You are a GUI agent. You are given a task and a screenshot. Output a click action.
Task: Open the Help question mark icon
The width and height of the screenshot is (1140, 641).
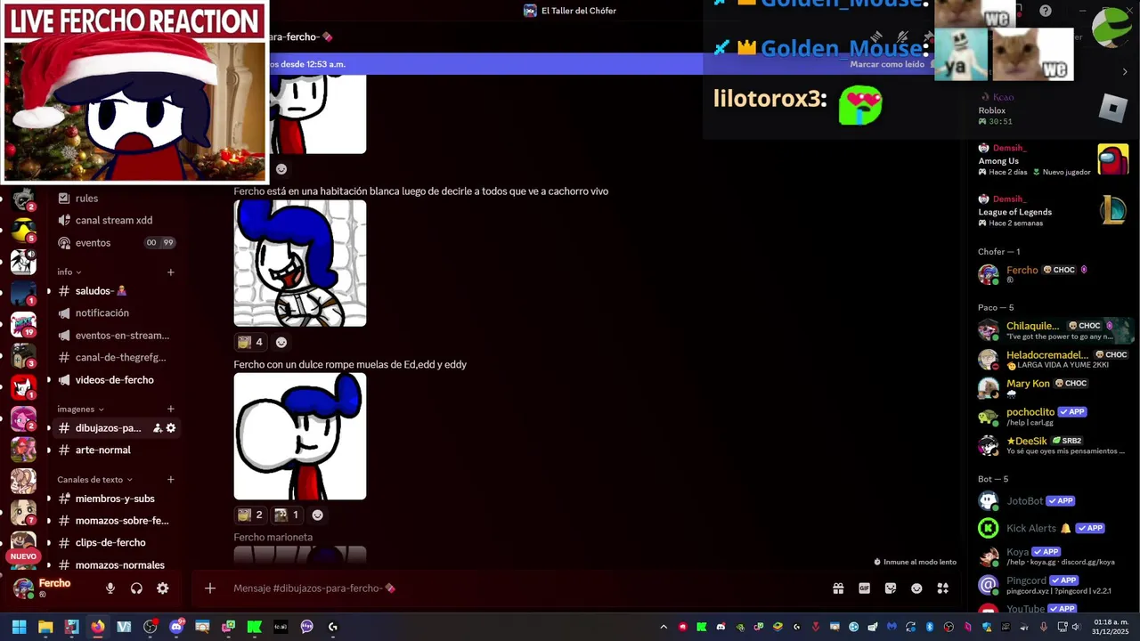click(1046, 11)
